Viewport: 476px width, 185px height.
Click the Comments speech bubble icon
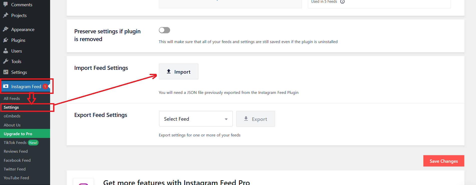[x=6, y=4]
